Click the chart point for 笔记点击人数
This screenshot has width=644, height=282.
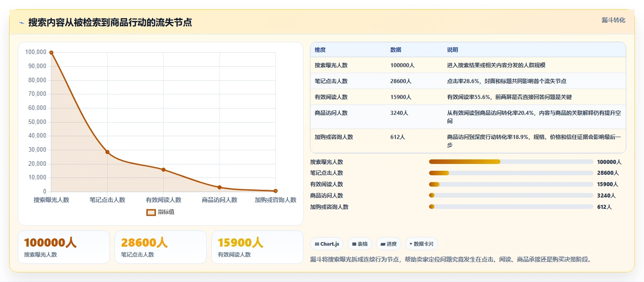tap(107, 152)
